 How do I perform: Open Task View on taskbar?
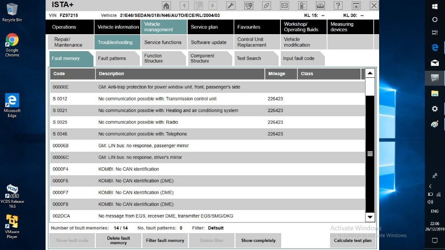[x=435, y=32]
